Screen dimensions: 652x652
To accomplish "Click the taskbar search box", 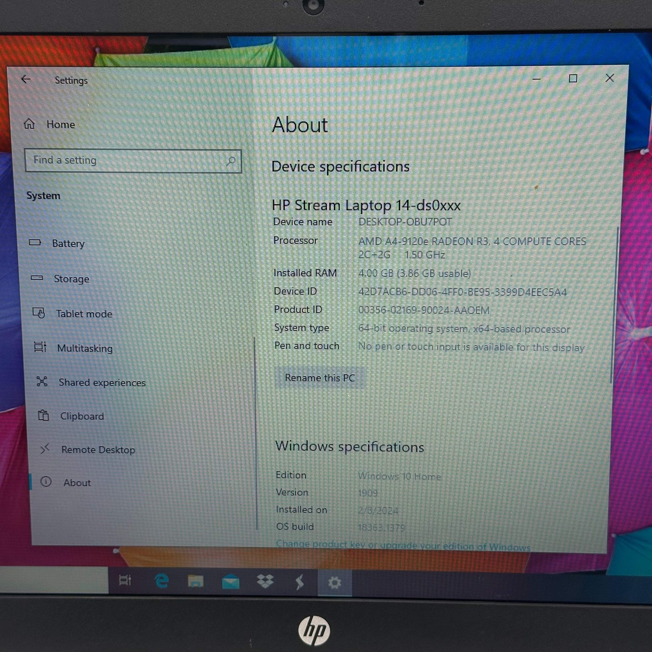I will 54,579.
